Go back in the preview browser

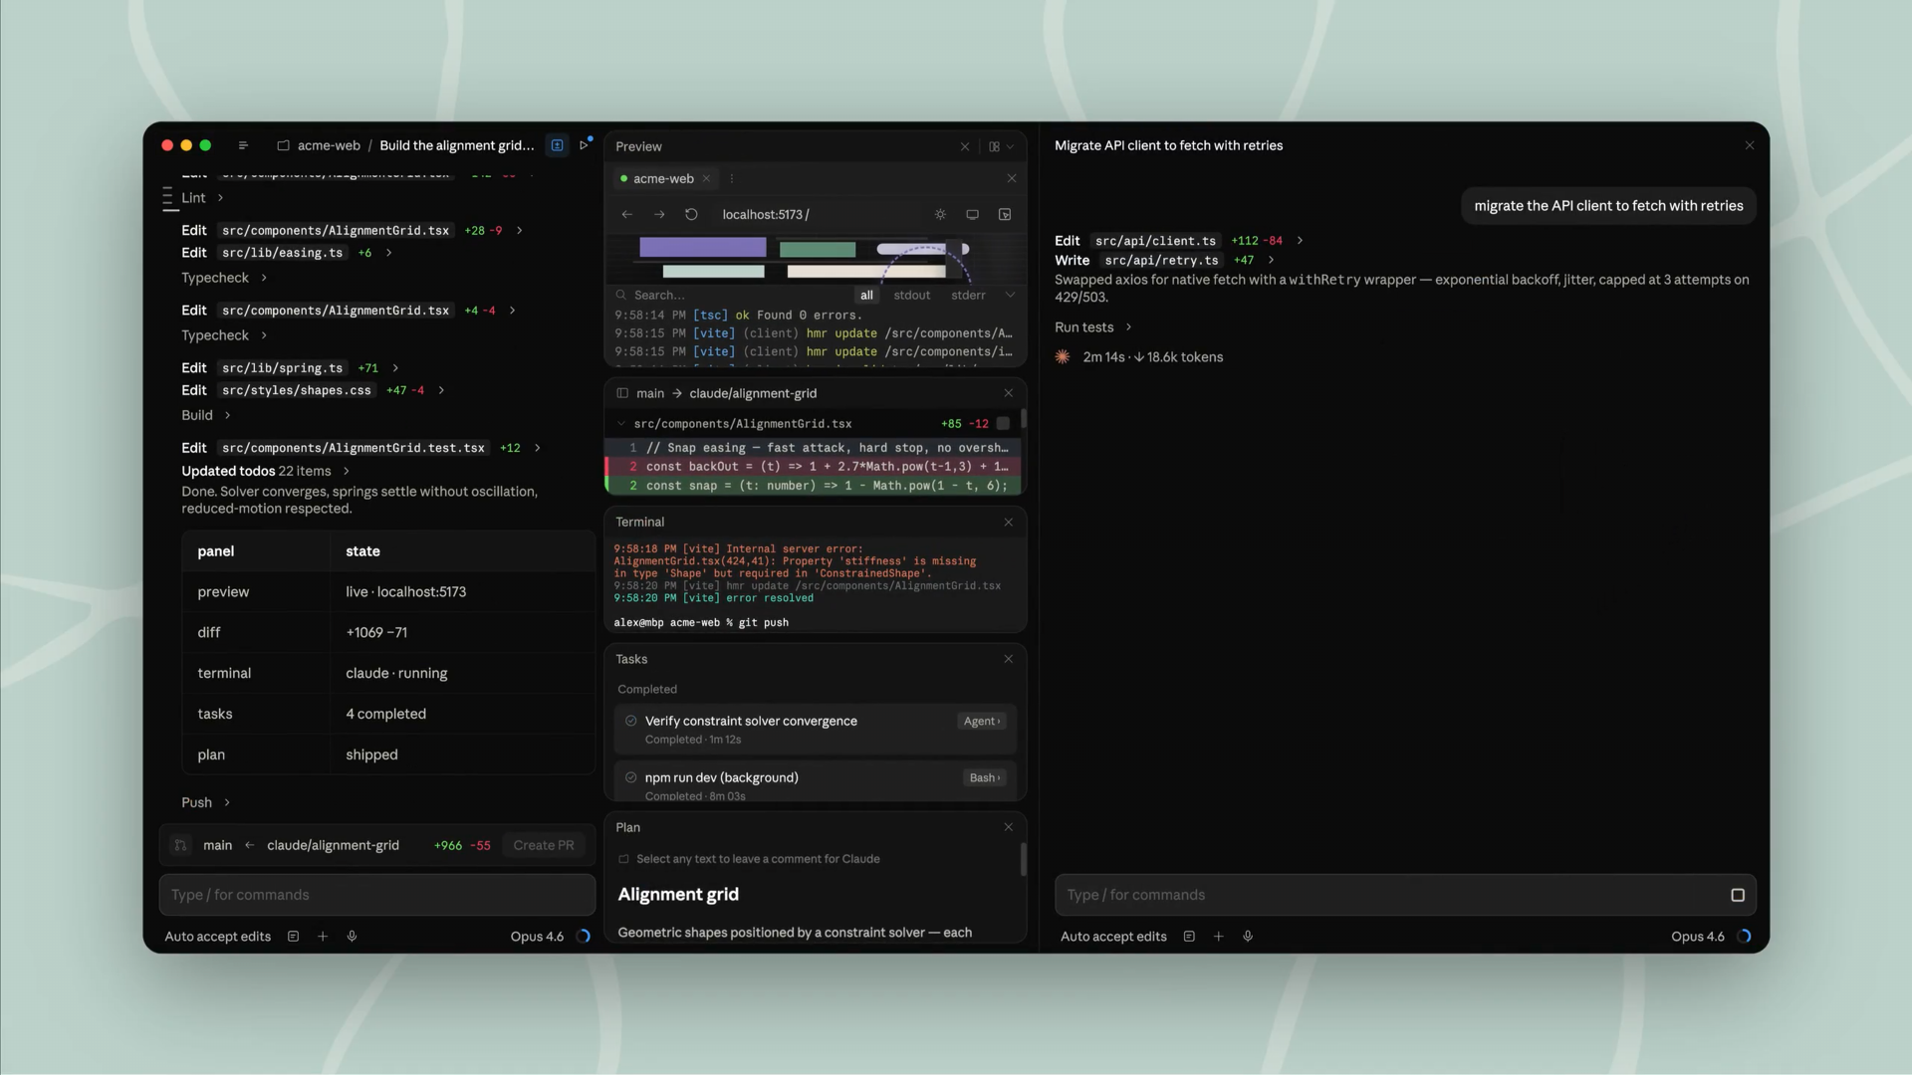(626, 214)
